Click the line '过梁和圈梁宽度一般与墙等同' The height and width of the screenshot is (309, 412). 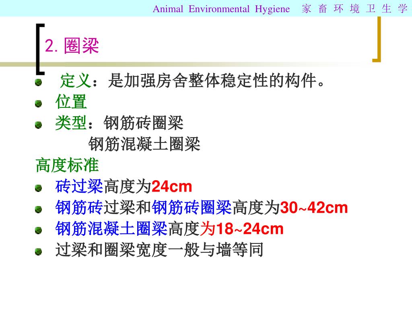pyautogui.click(x=159, y=249)
